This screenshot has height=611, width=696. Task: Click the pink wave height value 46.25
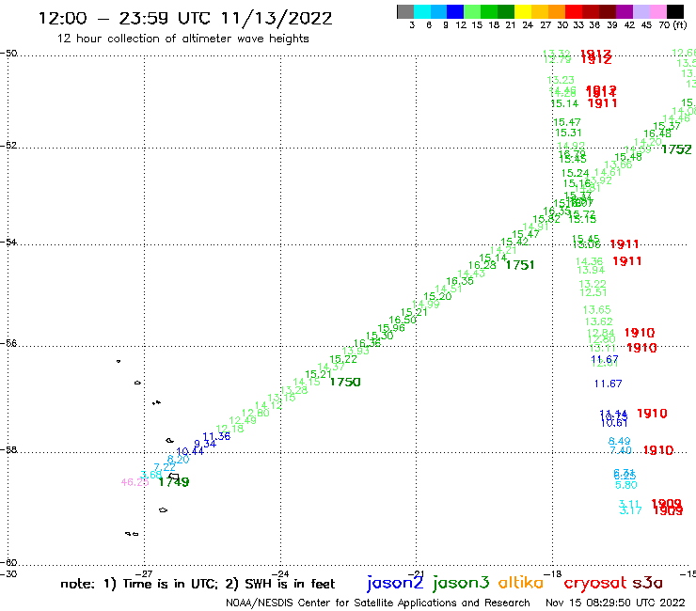134,482
